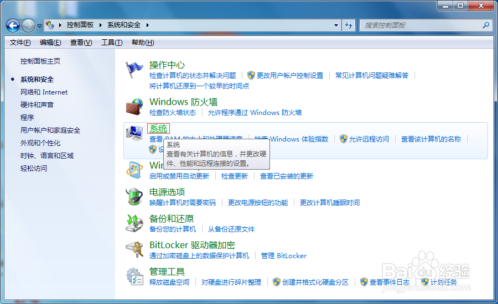
Task: Click 启用或禁用自动更新 link
Action: (x=179, y=176)
